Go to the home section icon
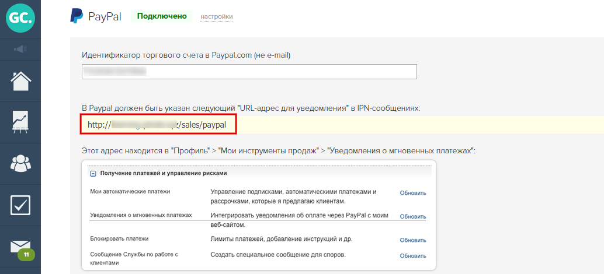 click(20, 81)
